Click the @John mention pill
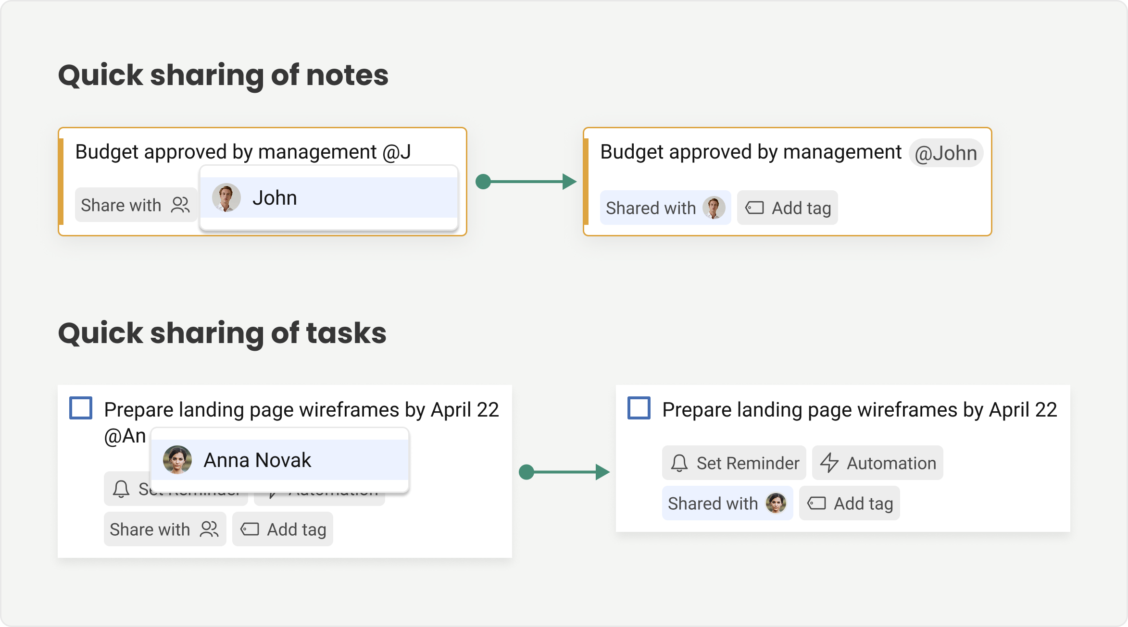The image size is (1128, 627). [945, 153]
